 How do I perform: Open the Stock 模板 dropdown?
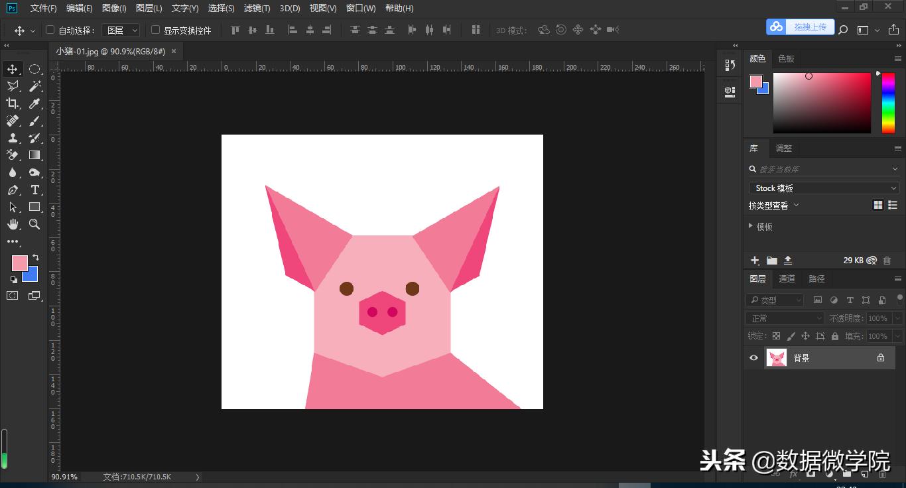pos(823,188)
